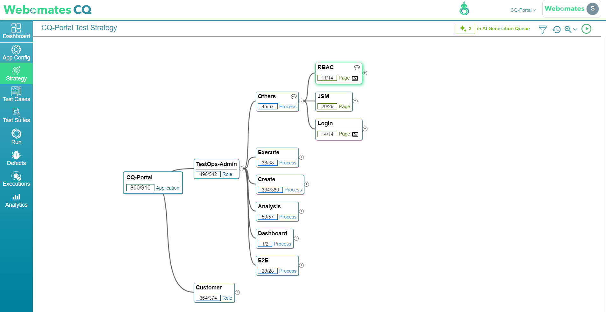The width and height of the screenshot is (606, 312).
Task: Click the CQ-Portal Test Strategy heading
Action: coord(79,28)
